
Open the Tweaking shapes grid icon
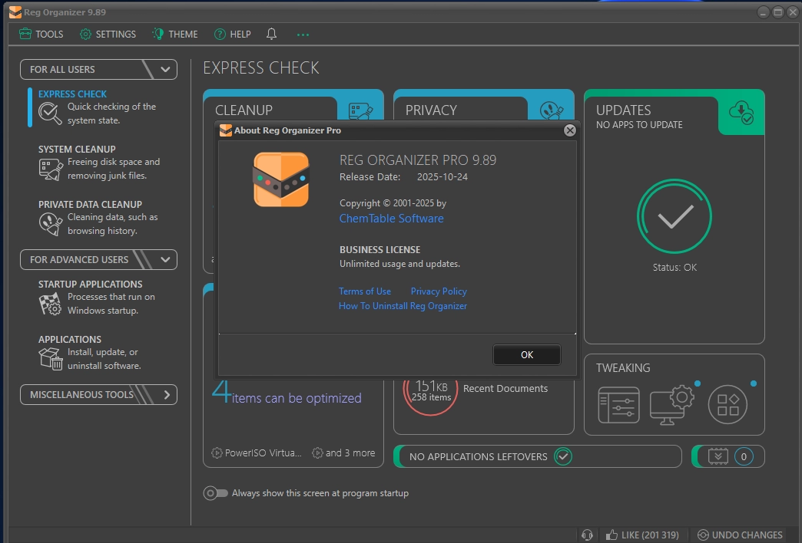point(727,403)
